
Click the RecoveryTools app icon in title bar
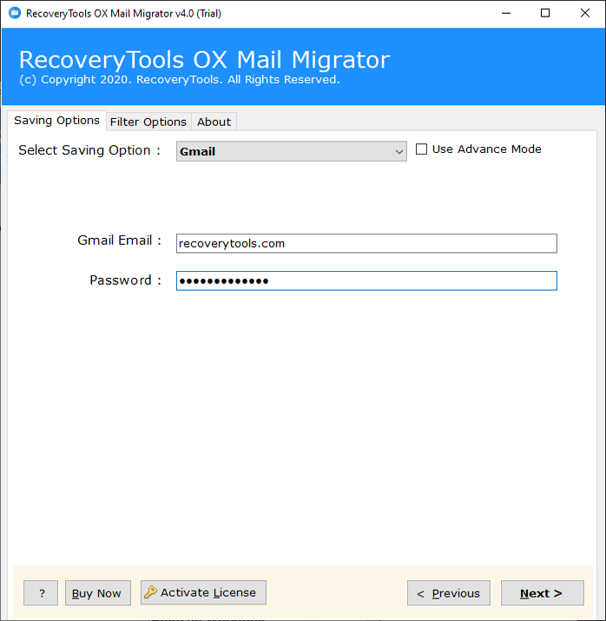coord(15,13)
